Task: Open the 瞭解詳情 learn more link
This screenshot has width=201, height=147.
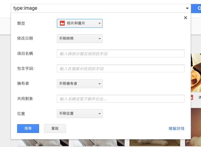Action: pyautogui.click(x=176, y=129)
